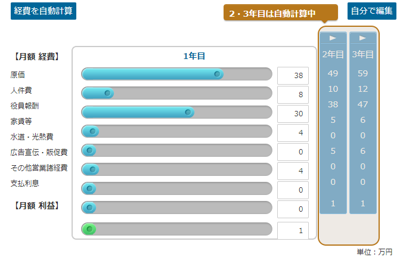Click the 役員報酬 slider handle
Screen dimensions: 400x257
click(x=188, y=112)
